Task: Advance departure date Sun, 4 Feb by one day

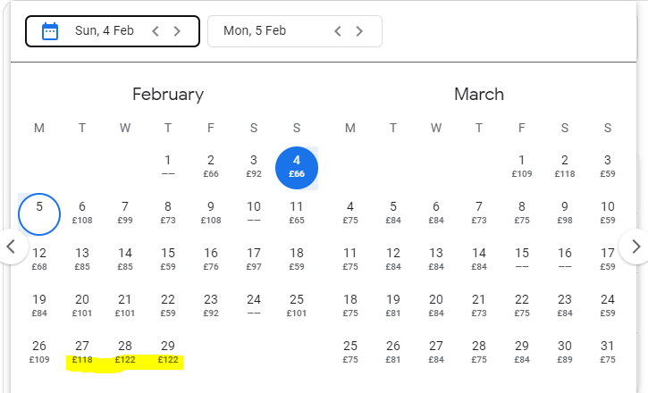Action: pos(177,31)
